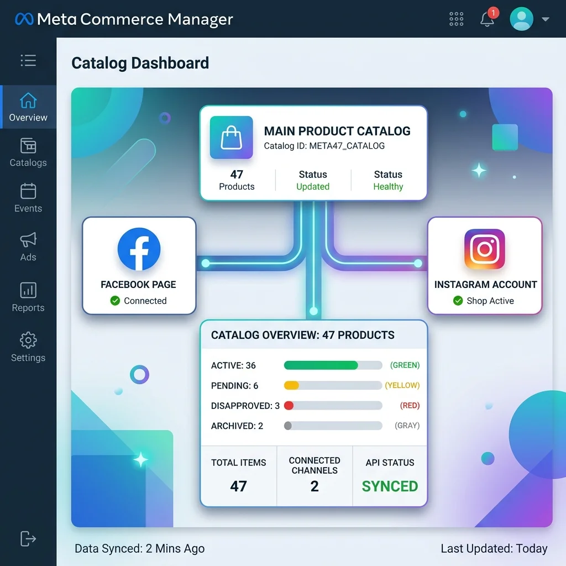
Task: Click the green check beside Shop Active
Action: click(x=458, y=301)
